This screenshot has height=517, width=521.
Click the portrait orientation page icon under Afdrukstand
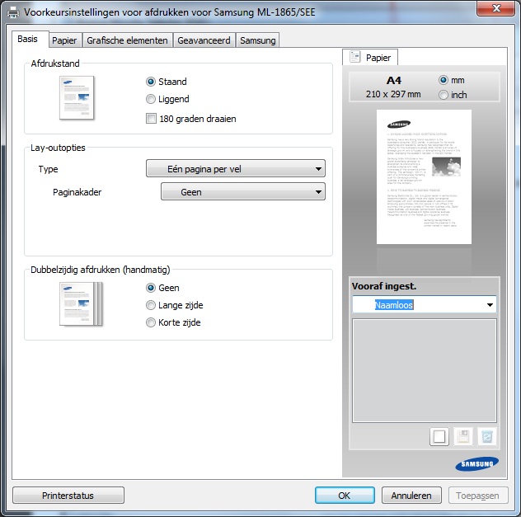pyautogui.click(x=77, y=98)
